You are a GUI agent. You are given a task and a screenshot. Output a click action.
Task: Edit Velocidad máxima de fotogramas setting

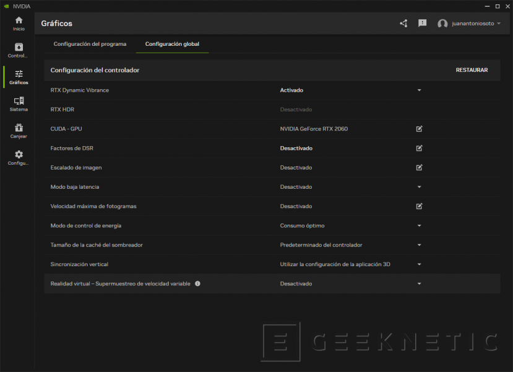(419, 206)
